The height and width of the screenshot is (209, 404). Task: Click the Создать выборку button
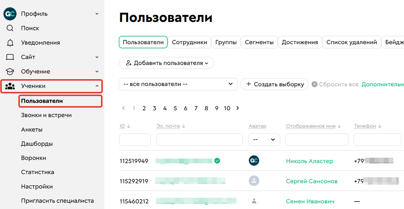(274, 84)
